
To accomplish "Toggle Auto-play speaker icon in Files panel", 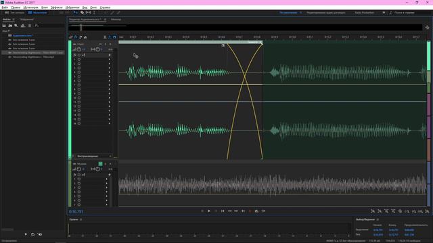I will tap(40, 234).
